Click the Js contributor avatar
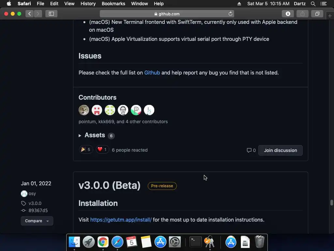Image resolution: width=334 pixels, height=251 pixels. pos(149,110)
